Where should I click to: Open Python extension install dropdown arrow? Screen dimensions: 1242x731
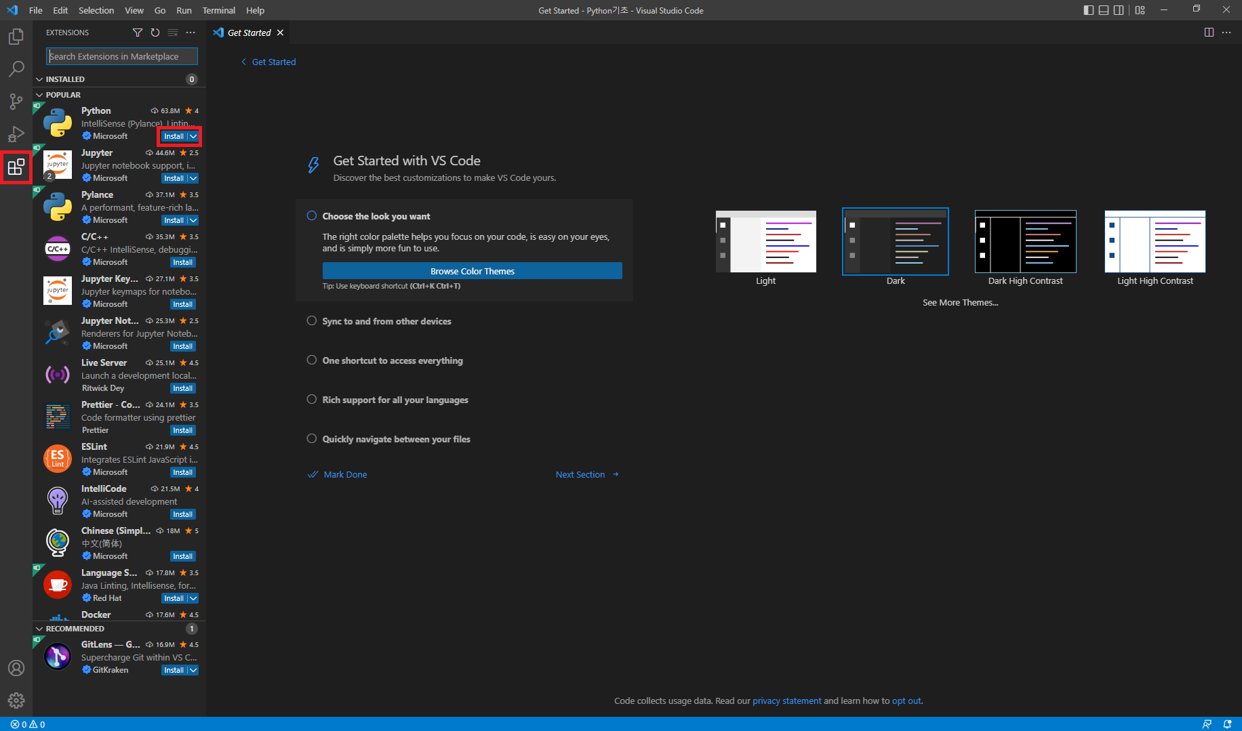click(x=193, y=136)
